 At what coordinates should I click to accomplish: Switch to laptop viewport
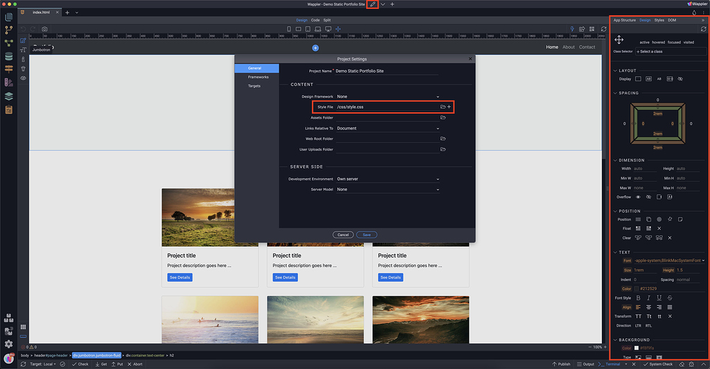tap(318, 29)
